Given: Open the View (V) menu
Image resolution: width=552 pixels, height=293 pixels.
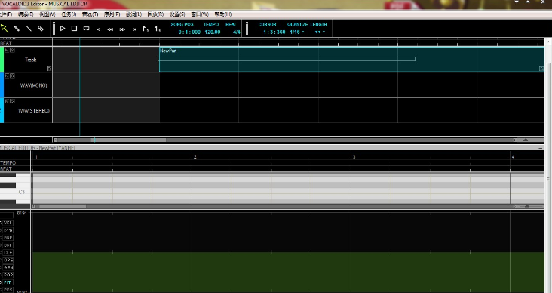Looking at the screenshot, I should 48,14.
